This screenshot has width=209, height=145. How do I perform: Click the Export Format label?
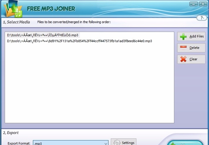19,143
